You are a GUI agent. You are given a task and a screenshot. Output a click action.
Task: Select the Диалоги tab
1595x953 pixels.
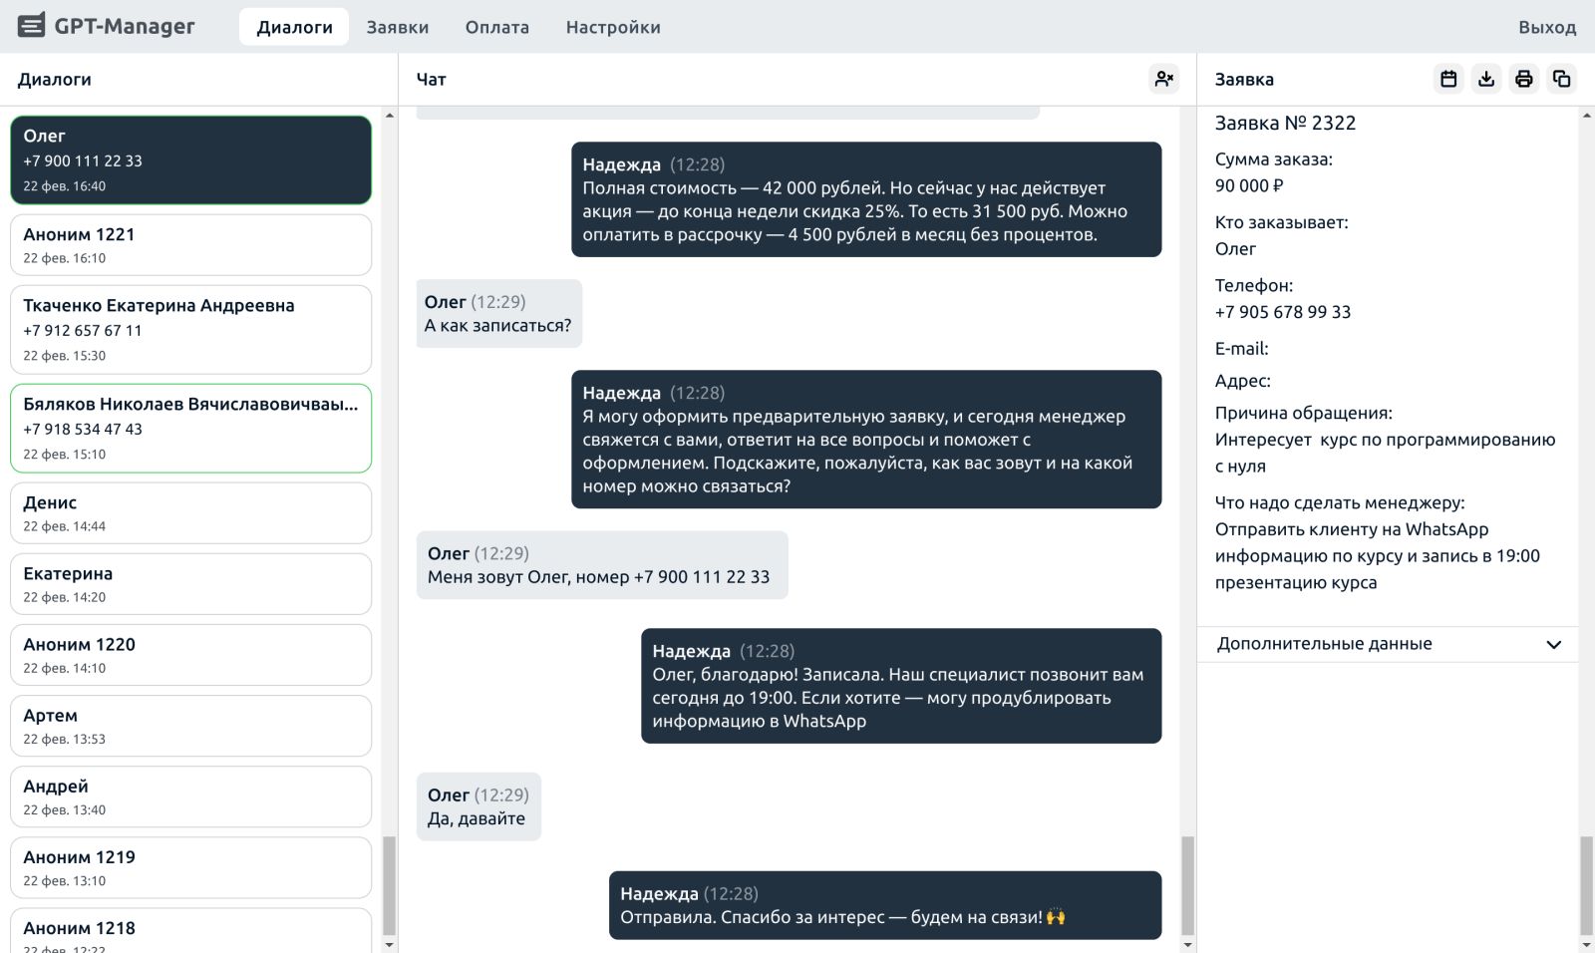294,27
